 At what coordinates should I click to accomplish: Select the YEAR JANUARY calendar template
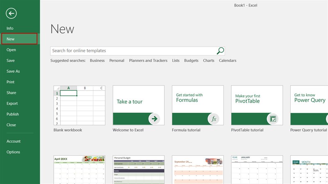coord(257,170)
